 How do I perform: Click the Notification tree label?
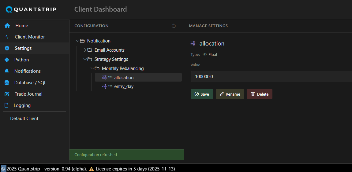(x=99, y=41)
